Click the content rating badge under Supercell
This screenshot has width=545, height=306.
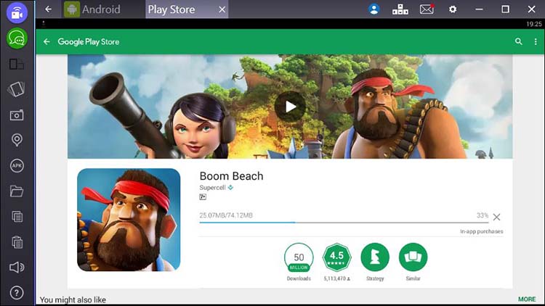203,197
